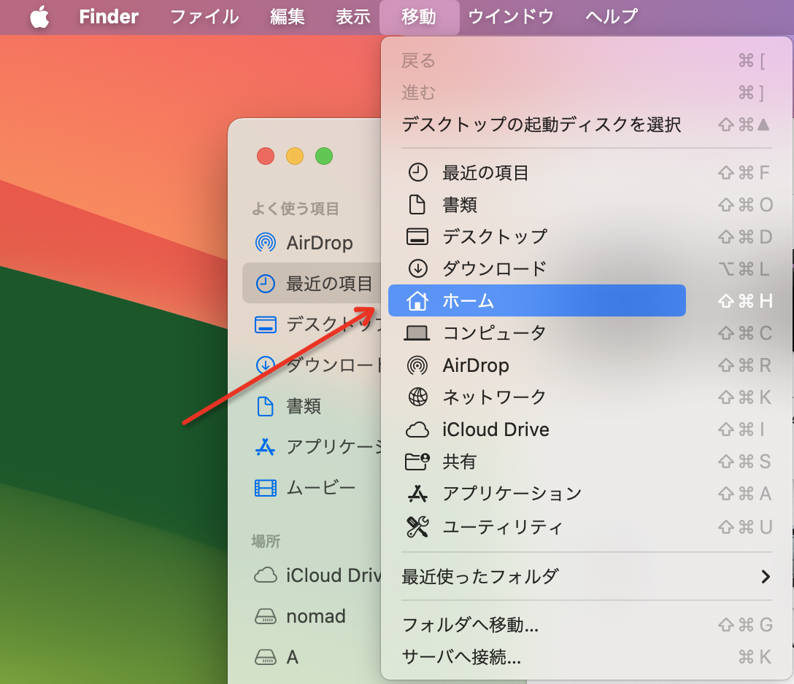Select 書類 in the Finder sidebar
This screenshot has height=684, width=794.
click(x=304, y=406)
